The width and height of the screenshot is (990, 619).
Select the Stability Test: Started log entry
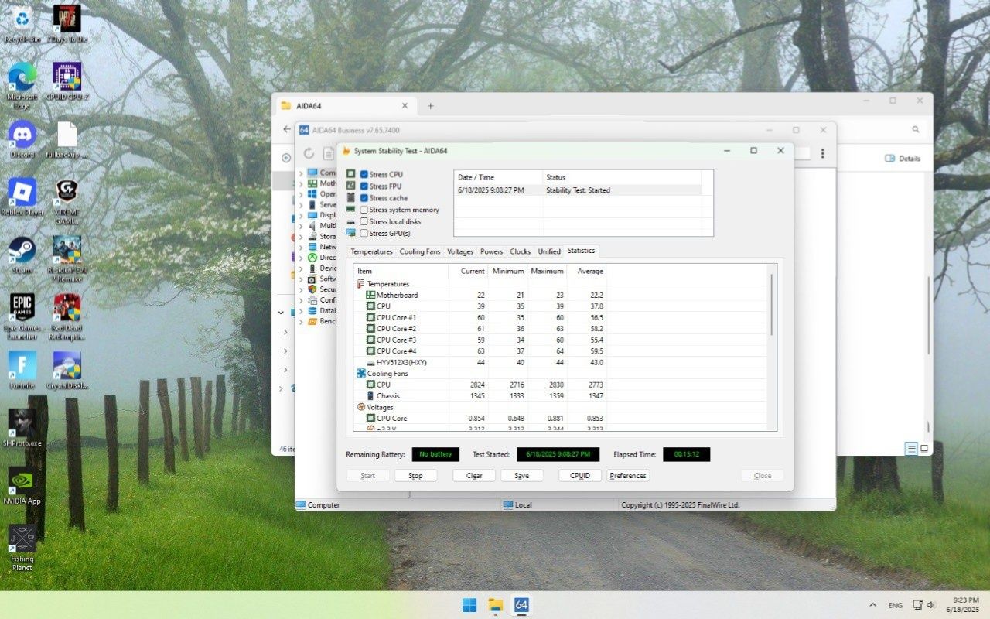(577, 190)
